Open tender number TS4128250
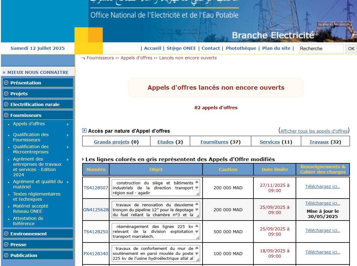 click(96, 231)
